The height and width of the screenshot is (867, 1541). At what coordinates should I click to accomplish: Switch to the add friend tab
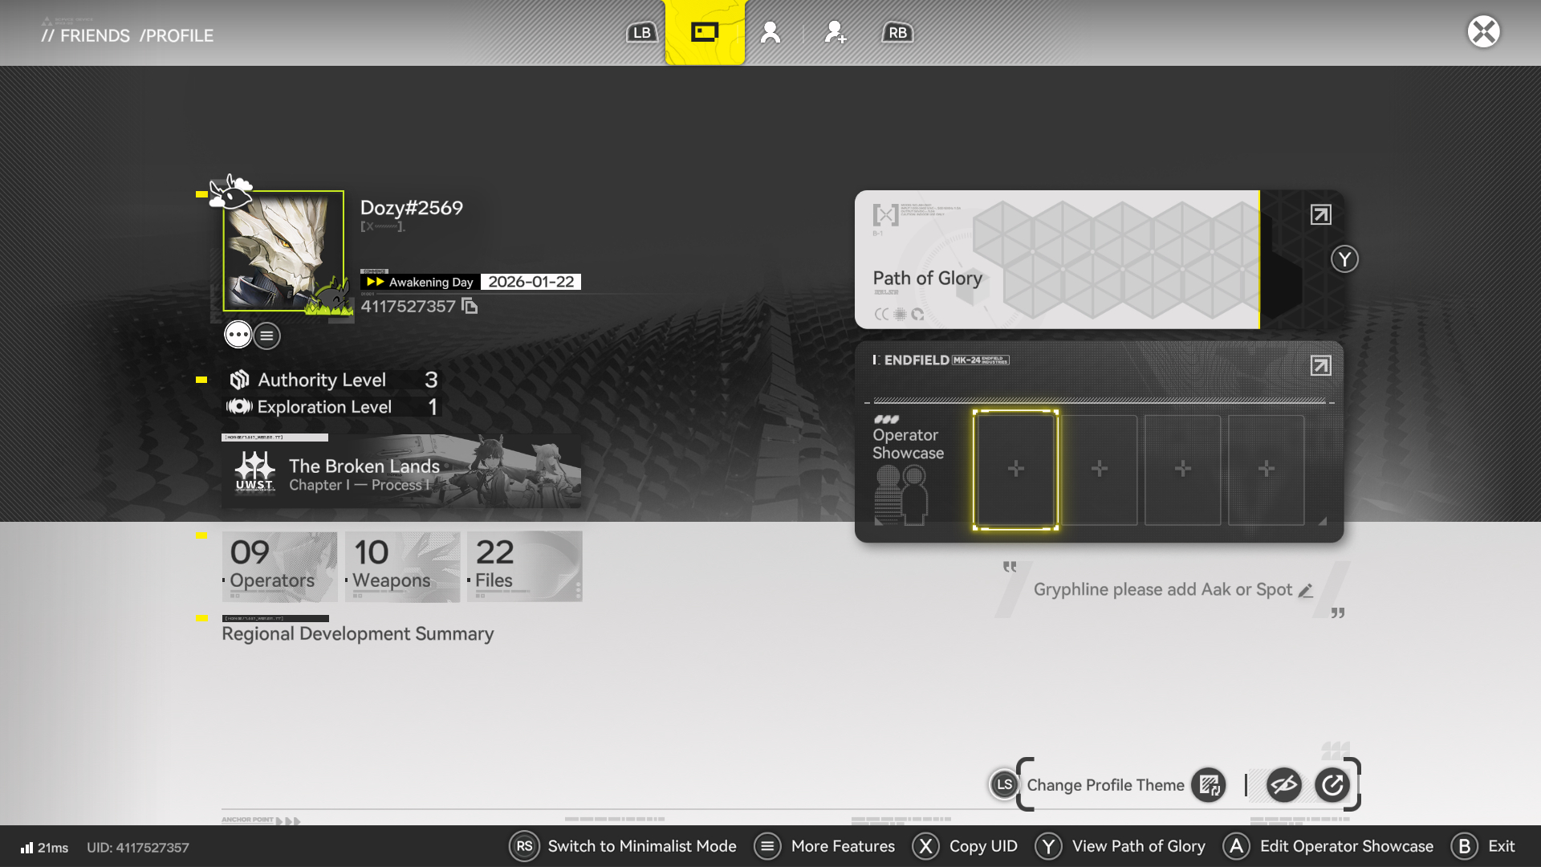pos(835,33)
